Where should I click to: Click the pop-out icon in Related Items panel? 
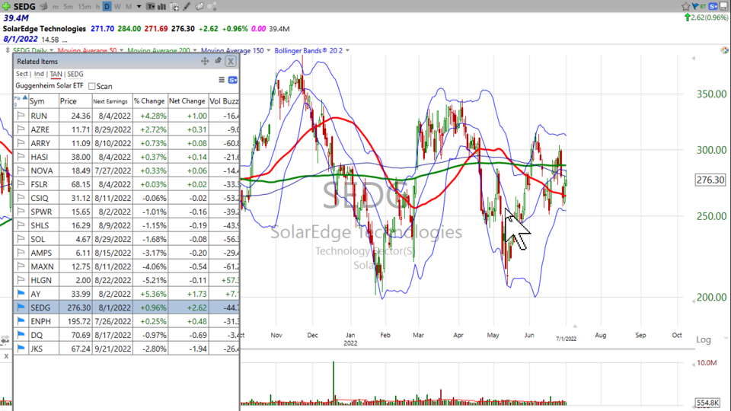217,61
